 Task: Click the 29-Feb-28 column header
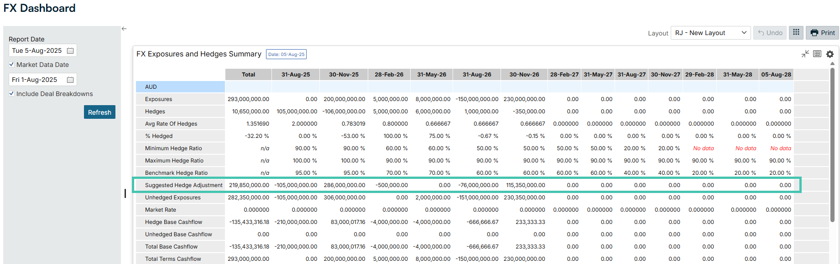coord(699,75)
